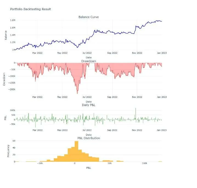This screenshot has width=197, height=188.
Task: Click the Sep 2022 label under Drawdown chart
Action: [x=112, y=97]
